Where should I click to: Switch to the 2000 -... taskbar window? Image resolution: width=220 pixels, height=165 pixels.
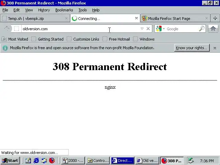(x=73, y=161)
